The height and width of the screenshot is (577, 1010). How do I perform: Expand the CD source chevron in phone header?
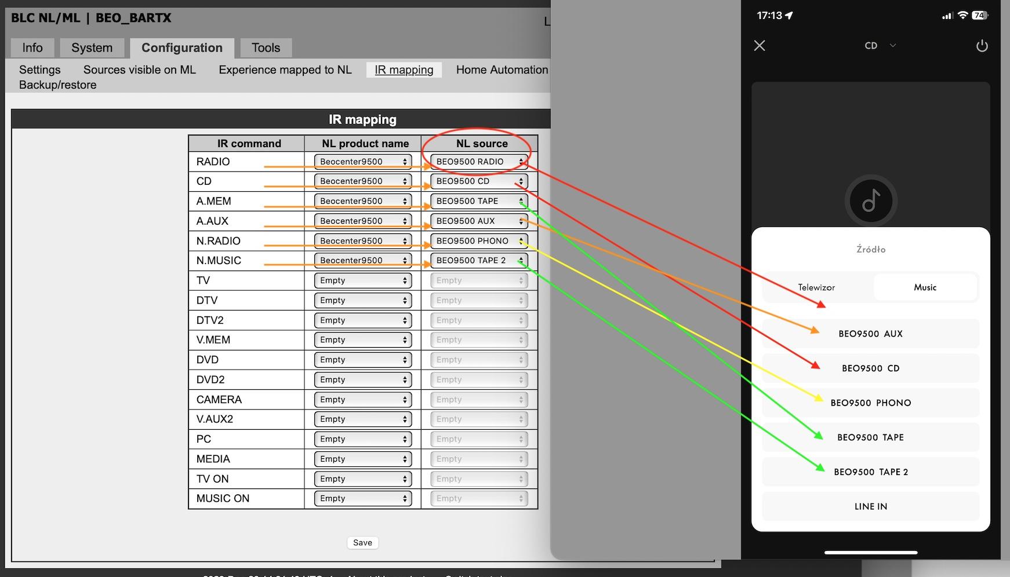point(893,46)
